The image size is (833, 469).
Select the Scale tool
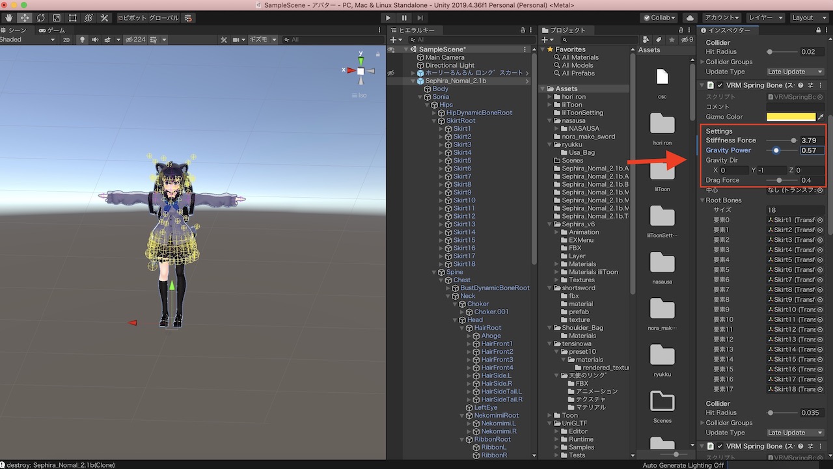[57, 18]
